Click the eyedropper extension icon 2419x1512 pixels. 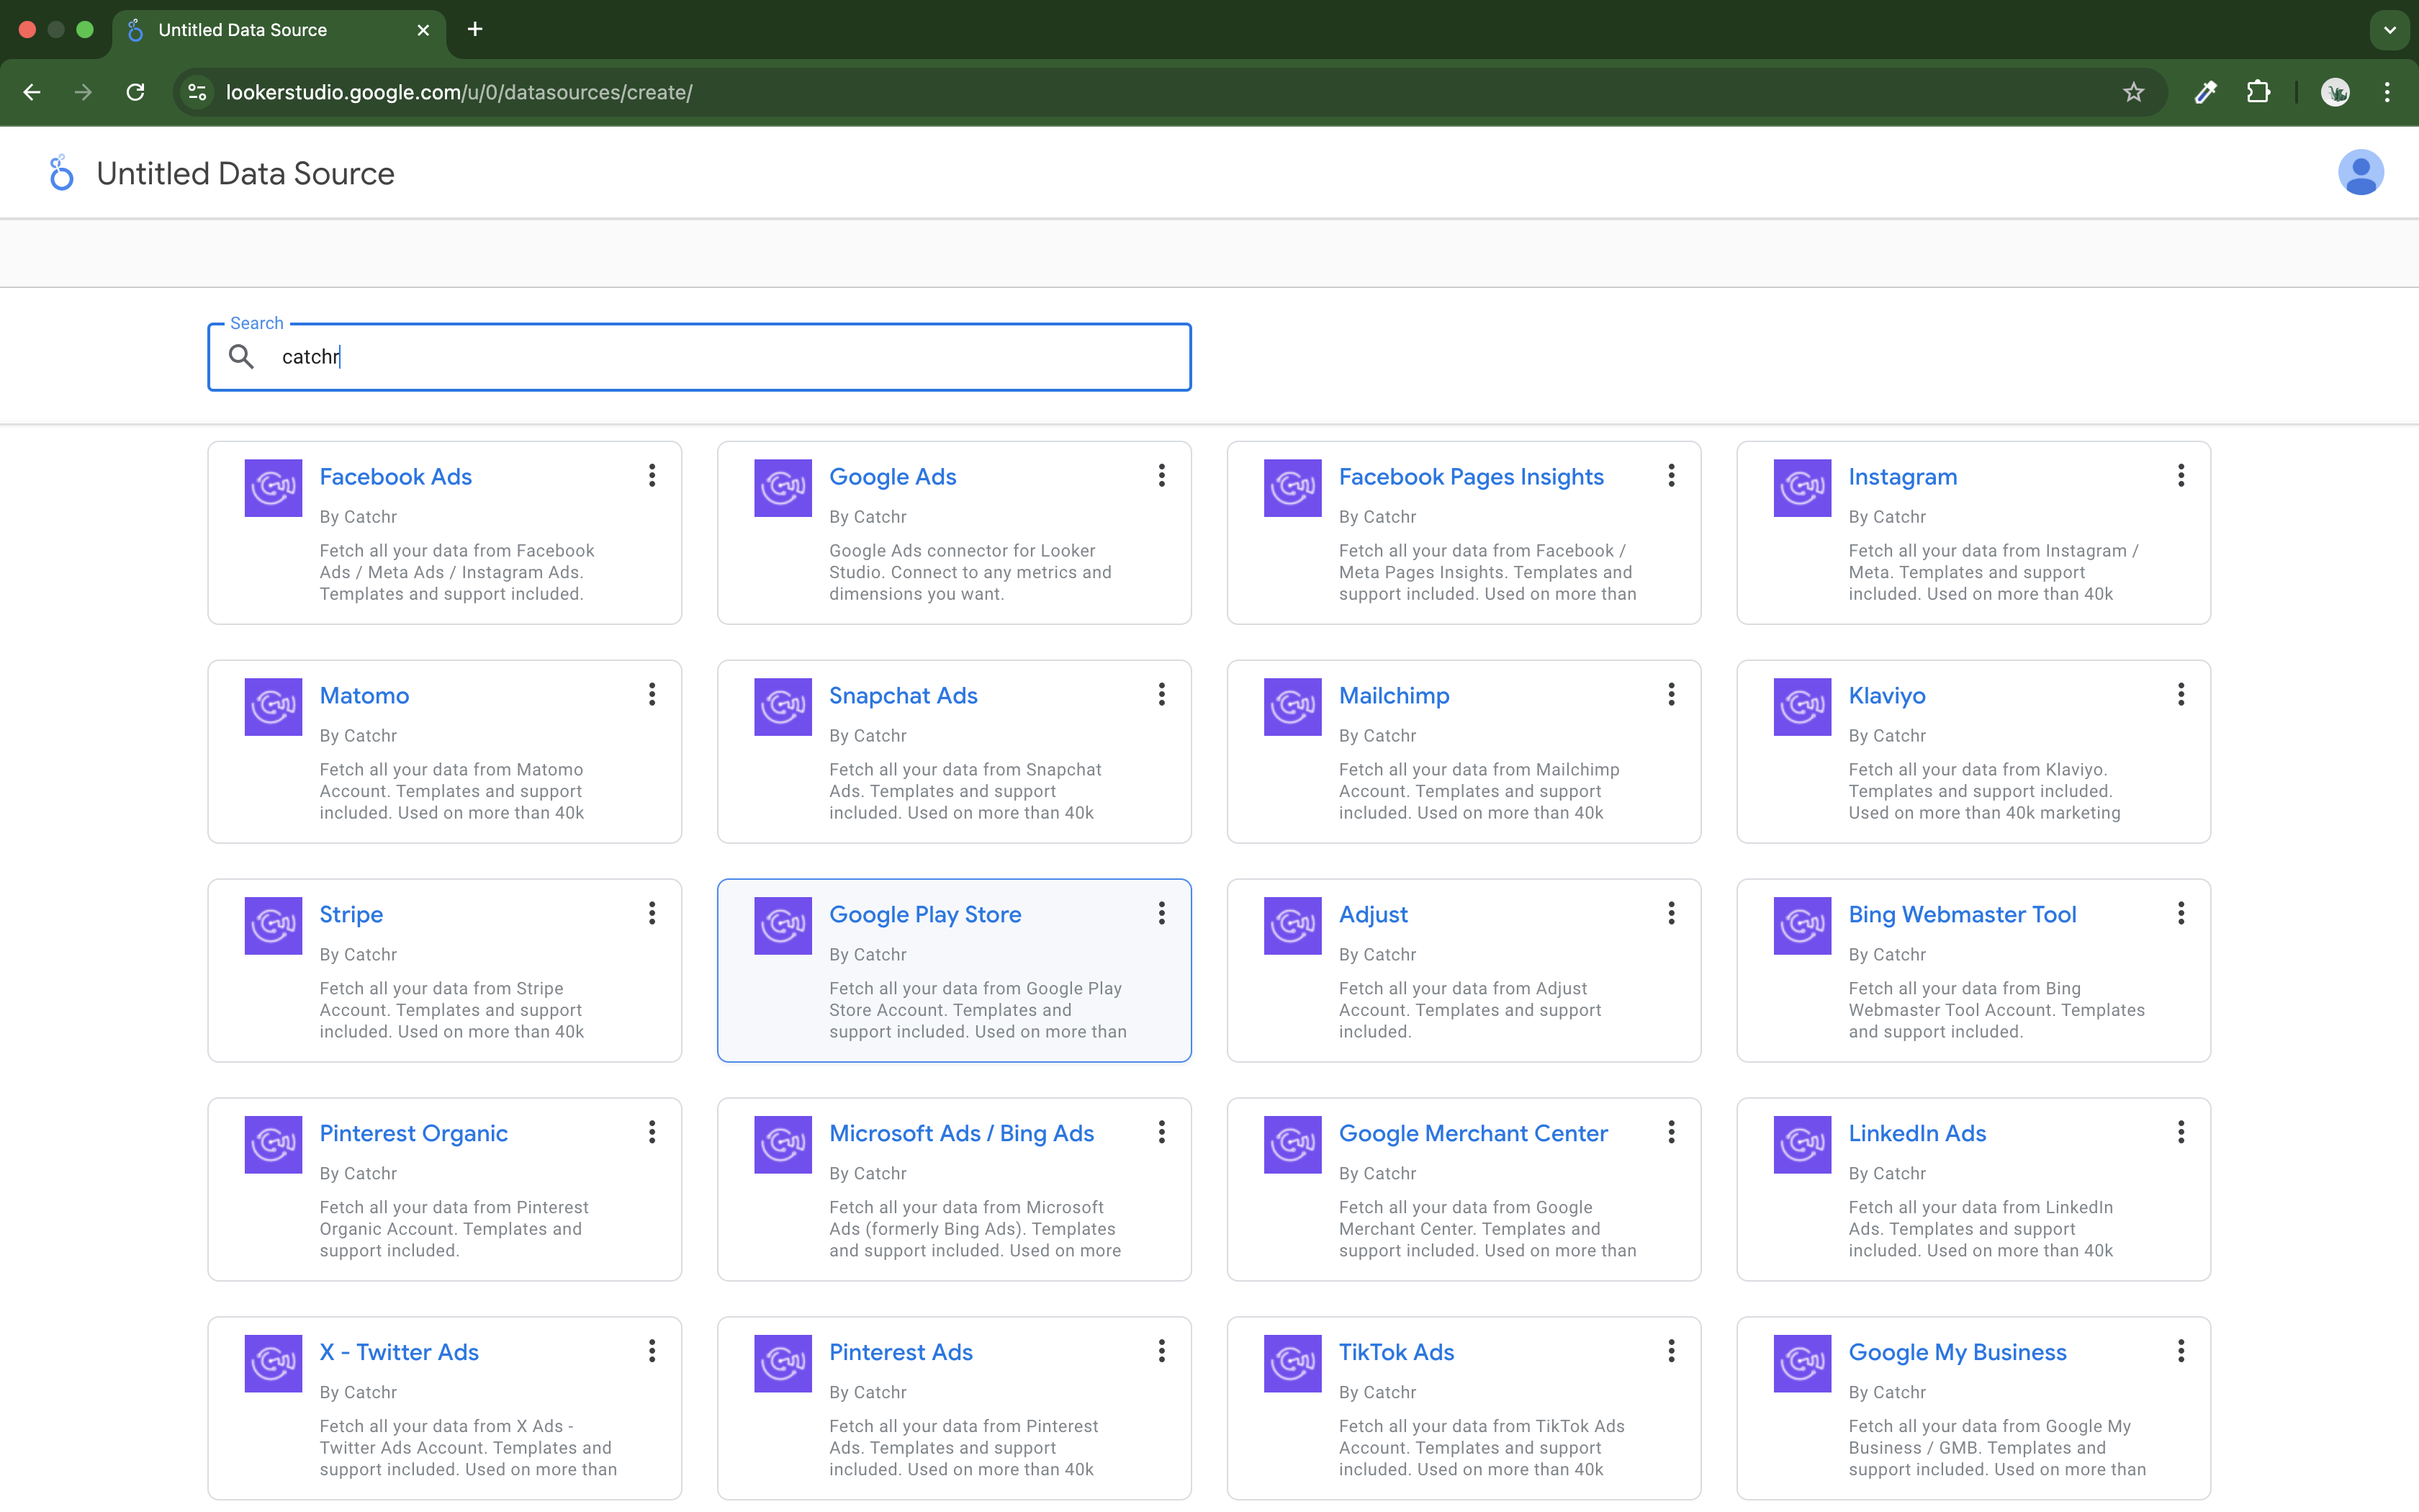tap(2205, 92)
